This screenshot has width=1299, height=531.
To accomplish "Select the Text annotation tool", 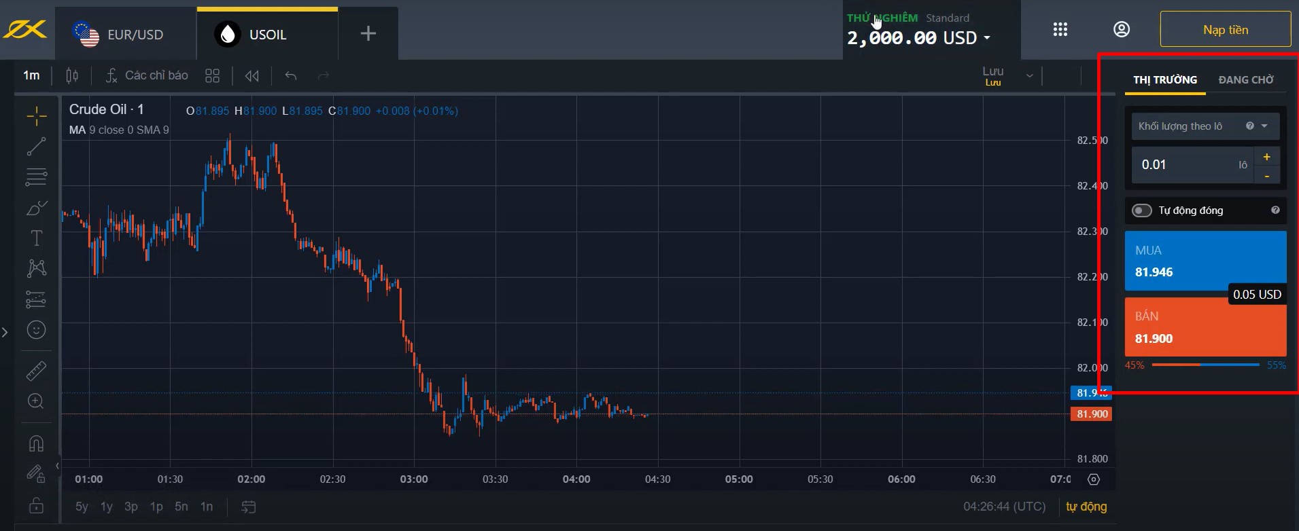I will click(36, 238).
